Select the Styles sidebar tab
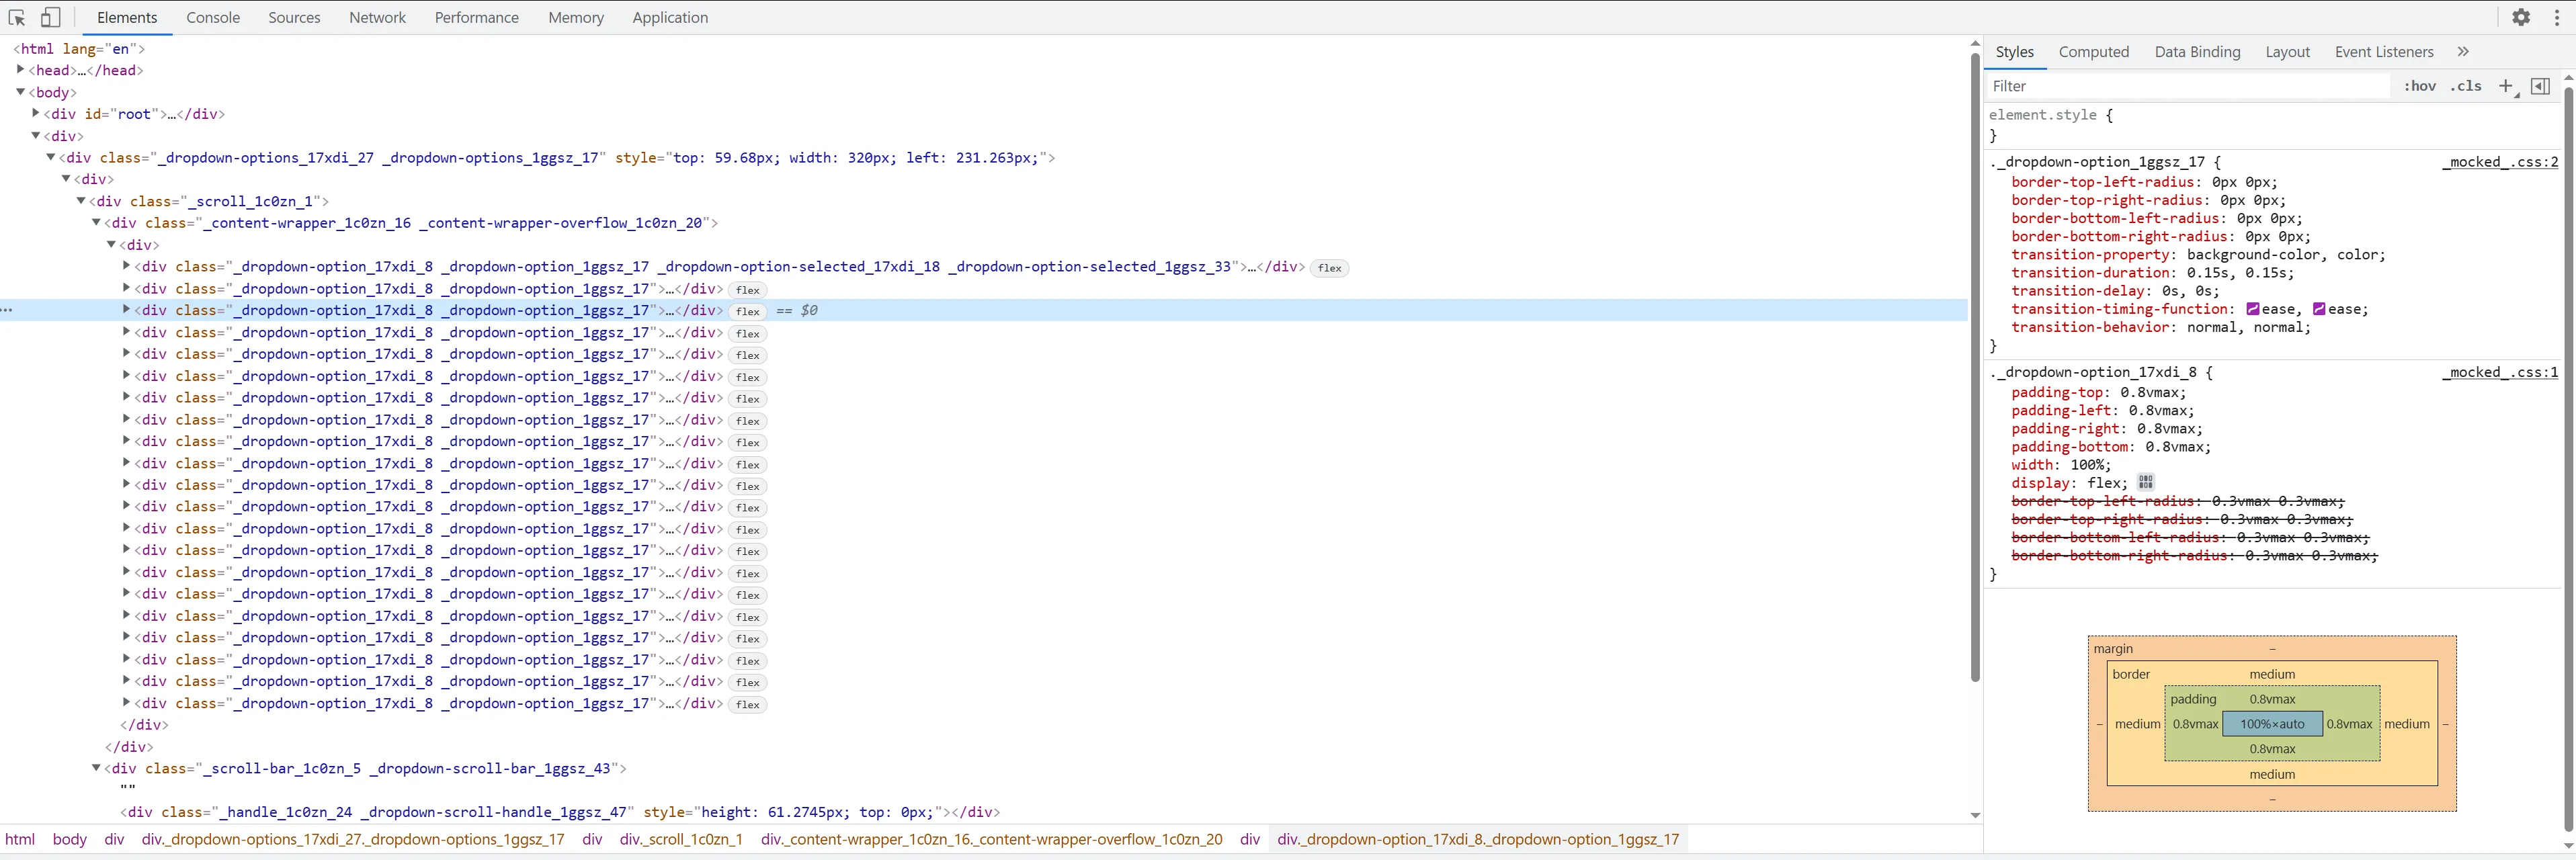The height and width of the screenshot is (860, 2576). (2014, 52)
